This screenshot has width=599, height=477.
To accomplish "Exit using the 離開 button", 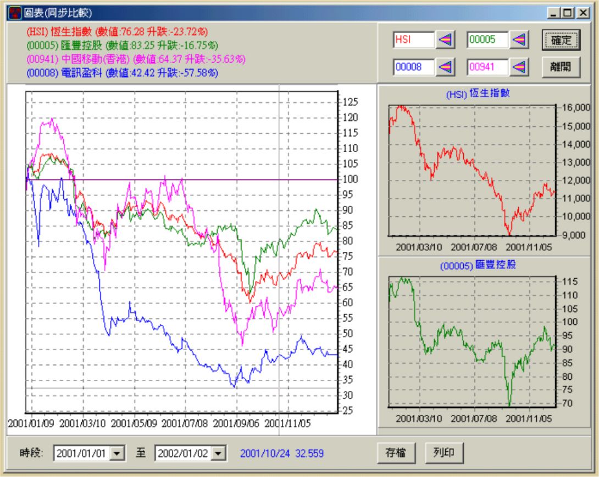I will [x=561, y=67].
